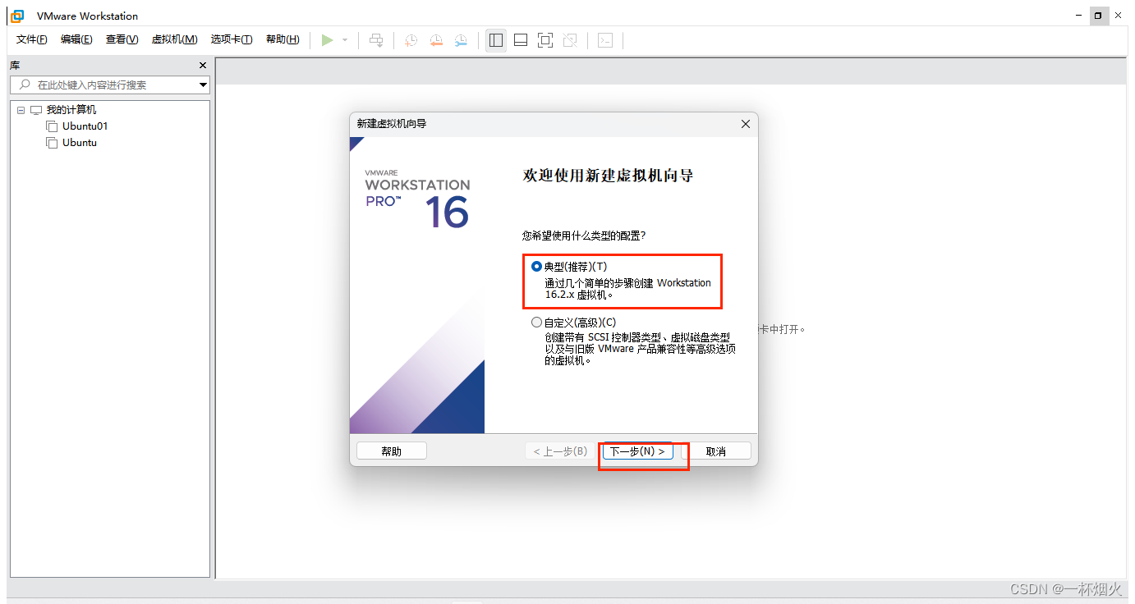Select 我的计算机 in the library tree
The height and width of the screenshot is (604, 1135).
[x=71, y=110]
